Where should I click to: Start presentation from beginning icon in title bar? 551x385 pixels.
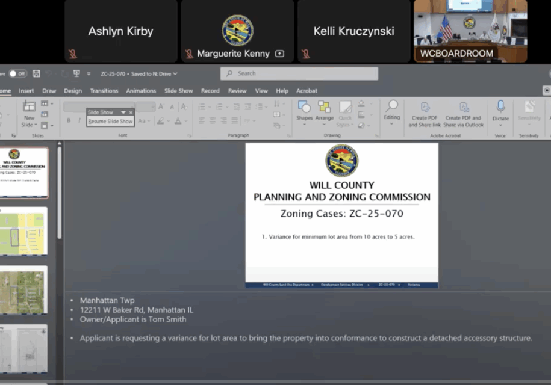[76, 73]
